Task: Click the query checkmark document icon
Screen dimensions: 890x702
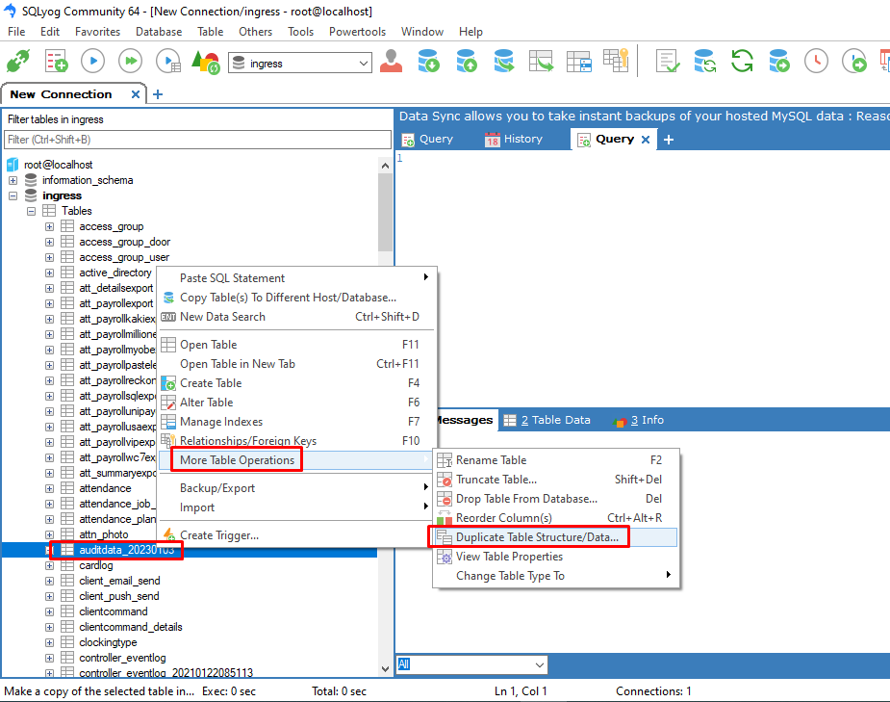Action: point(668,61)
